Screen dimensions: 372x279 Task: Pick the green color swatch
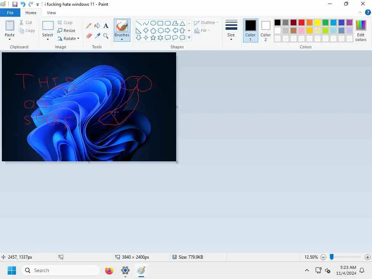325,23
